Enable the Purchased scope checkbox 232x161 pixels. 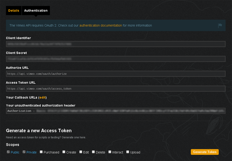41,152
